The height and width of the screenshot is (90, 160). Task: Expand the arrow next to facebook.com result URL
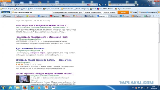point(67,28)
